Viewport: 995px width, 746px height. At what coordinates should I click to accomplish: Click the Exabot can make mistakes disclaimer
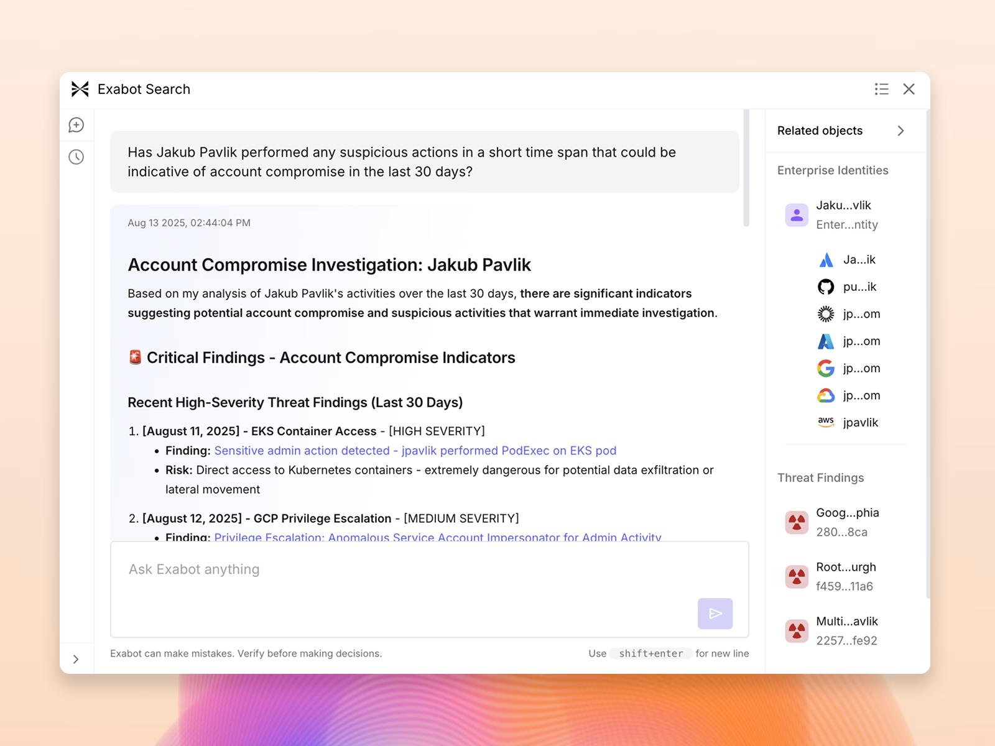(x=246, y=653)
